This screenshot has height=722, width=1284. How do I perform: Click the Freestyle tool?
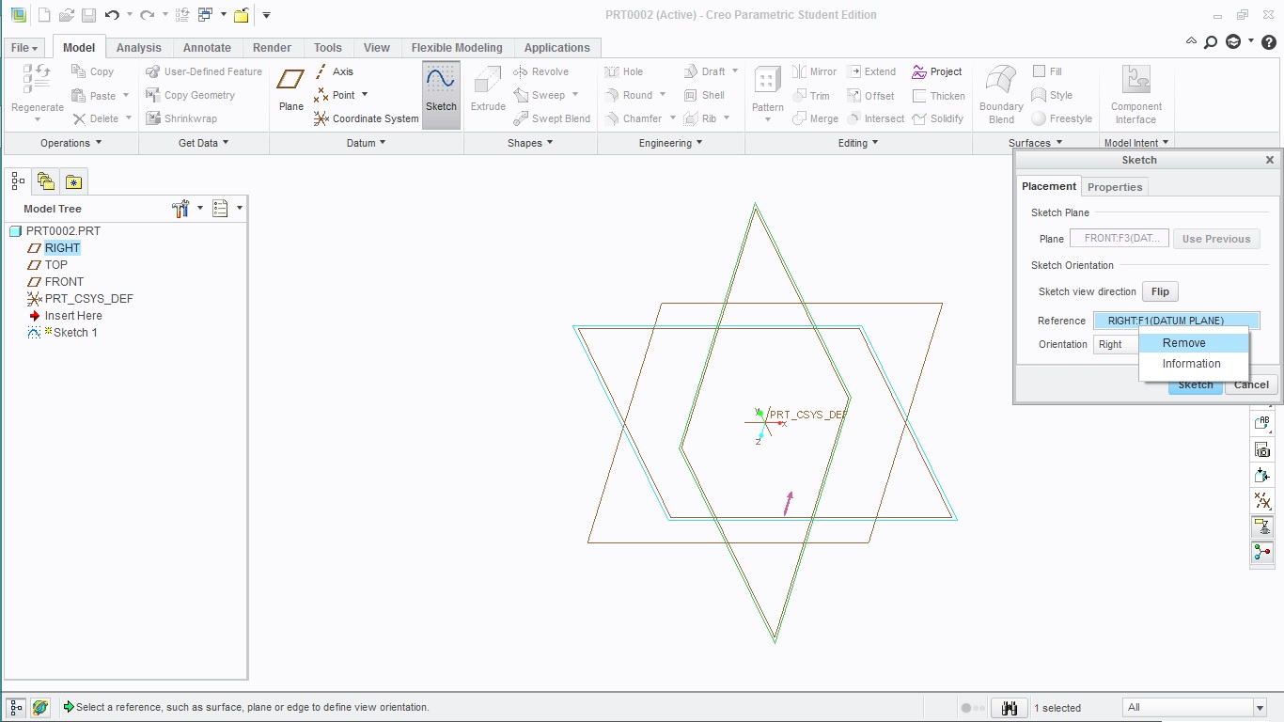[1062, 118]
